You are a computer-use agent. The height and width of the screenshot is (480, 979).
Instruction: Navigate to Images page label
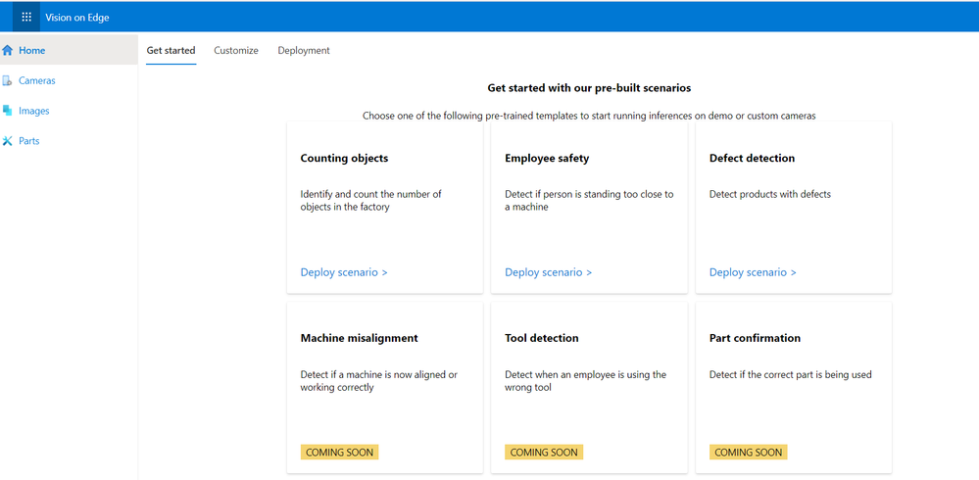34,112
